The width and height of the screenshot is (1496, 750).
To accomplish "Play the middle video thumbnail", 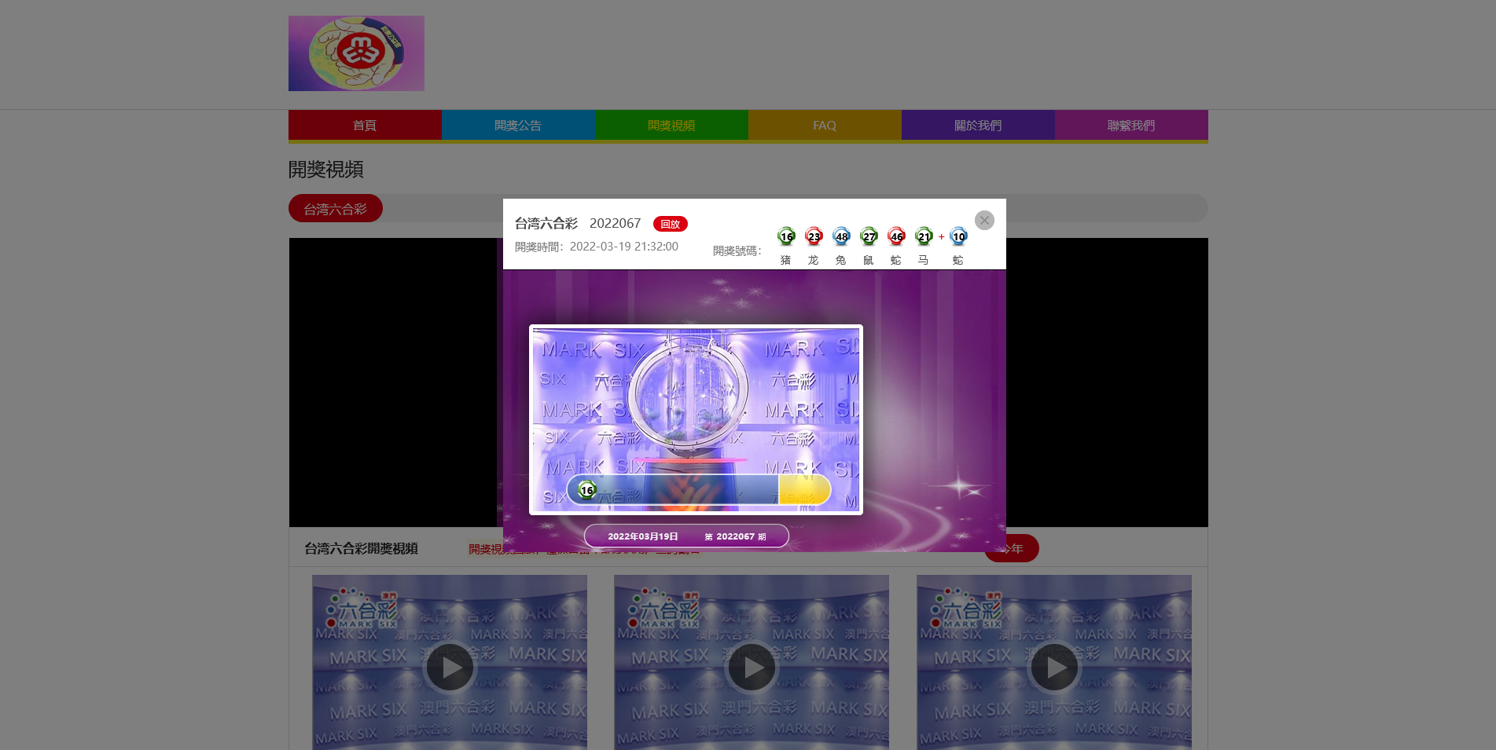I will point(752,667).
